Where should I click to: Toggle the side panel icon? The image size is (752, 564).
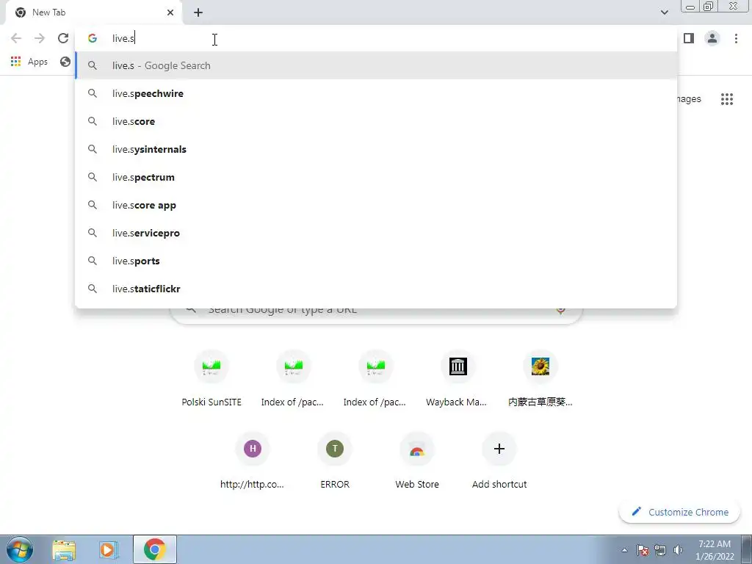pyautogui.click(x=689, y=38)
